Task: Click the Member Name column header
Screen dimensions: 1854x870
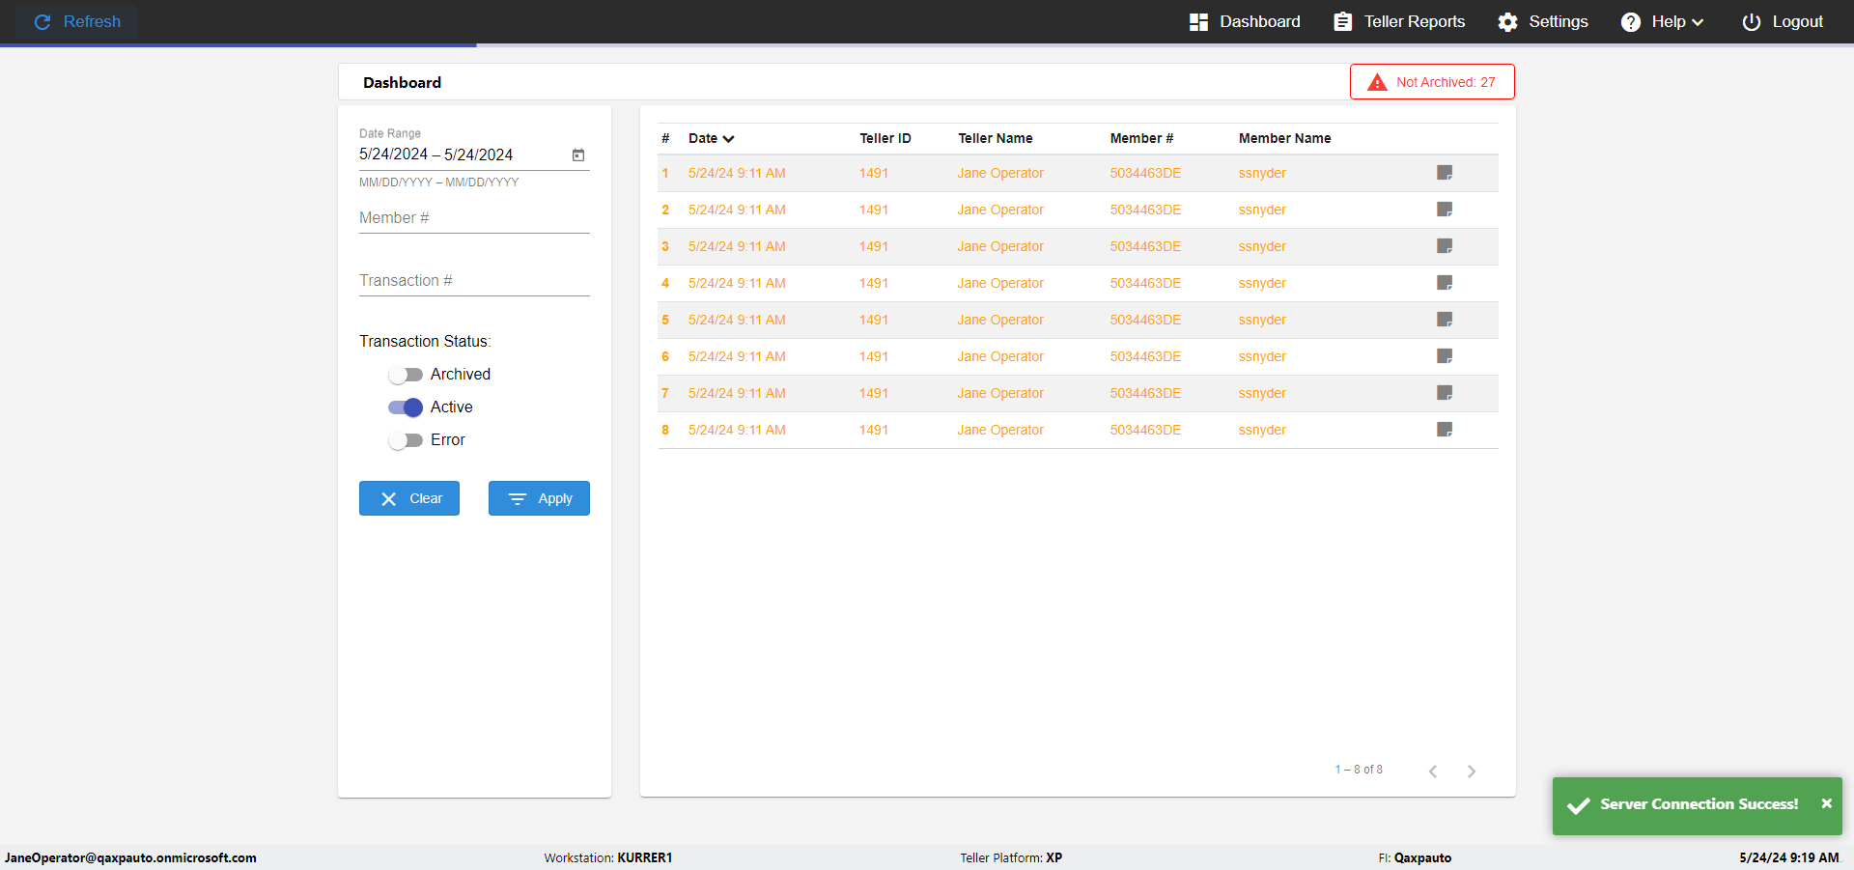Action: point(1285,138)
